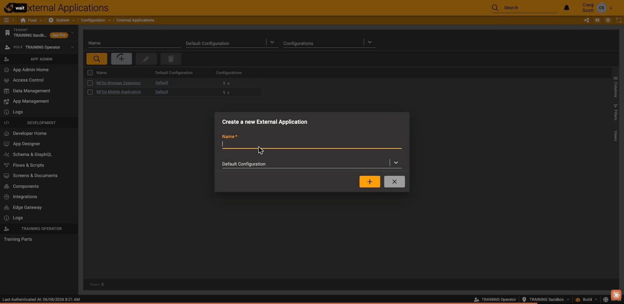Click the location pin icon in status bar
This screenshot has width=624, height=304.
coord(524,299)
